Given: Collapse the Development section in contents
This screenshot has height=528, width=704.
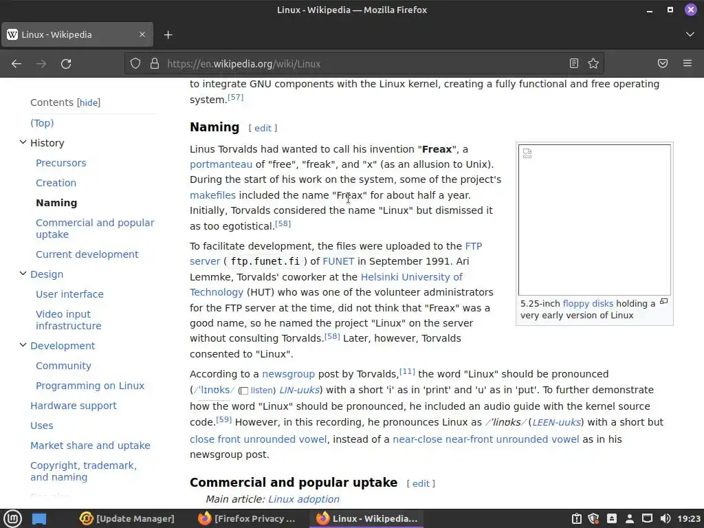Looking at the screenshot, I should (x=23, y=345).
